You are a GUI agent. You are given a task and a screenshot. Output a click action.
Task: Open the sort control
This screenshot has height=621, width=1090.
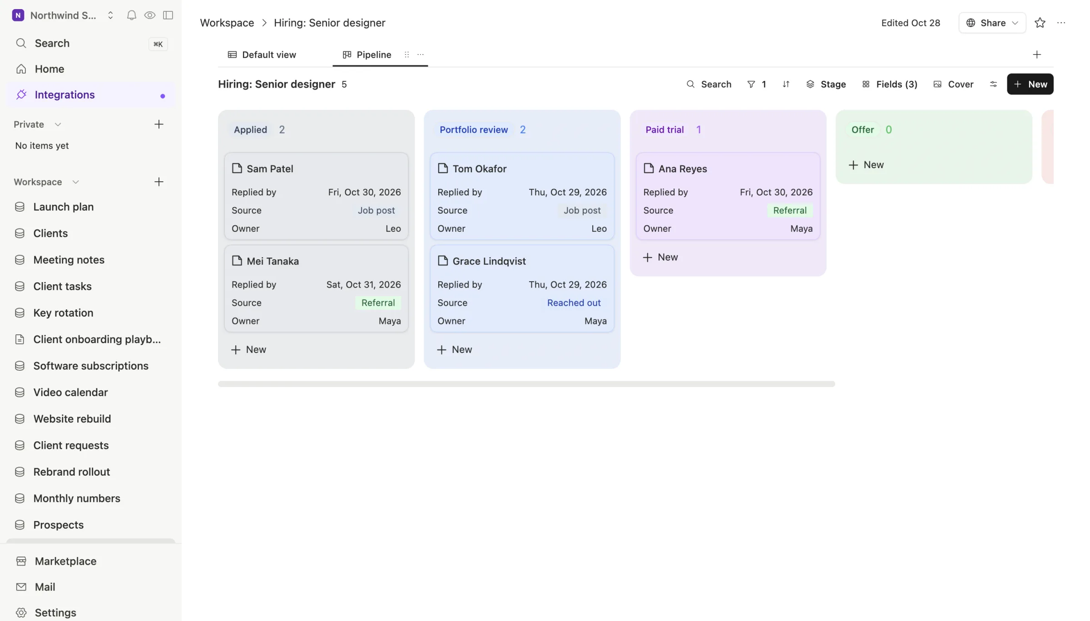786,84
